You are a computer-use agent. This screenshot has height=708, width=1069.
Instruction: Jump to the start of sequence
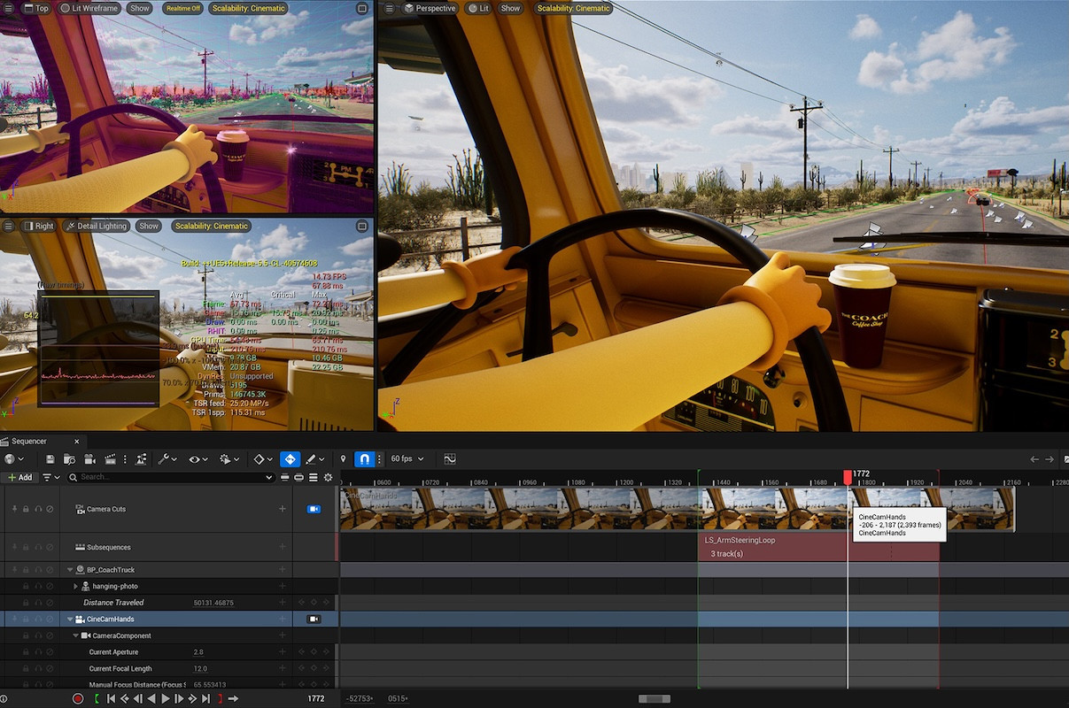pyautogui.click(x=111, y=698)
